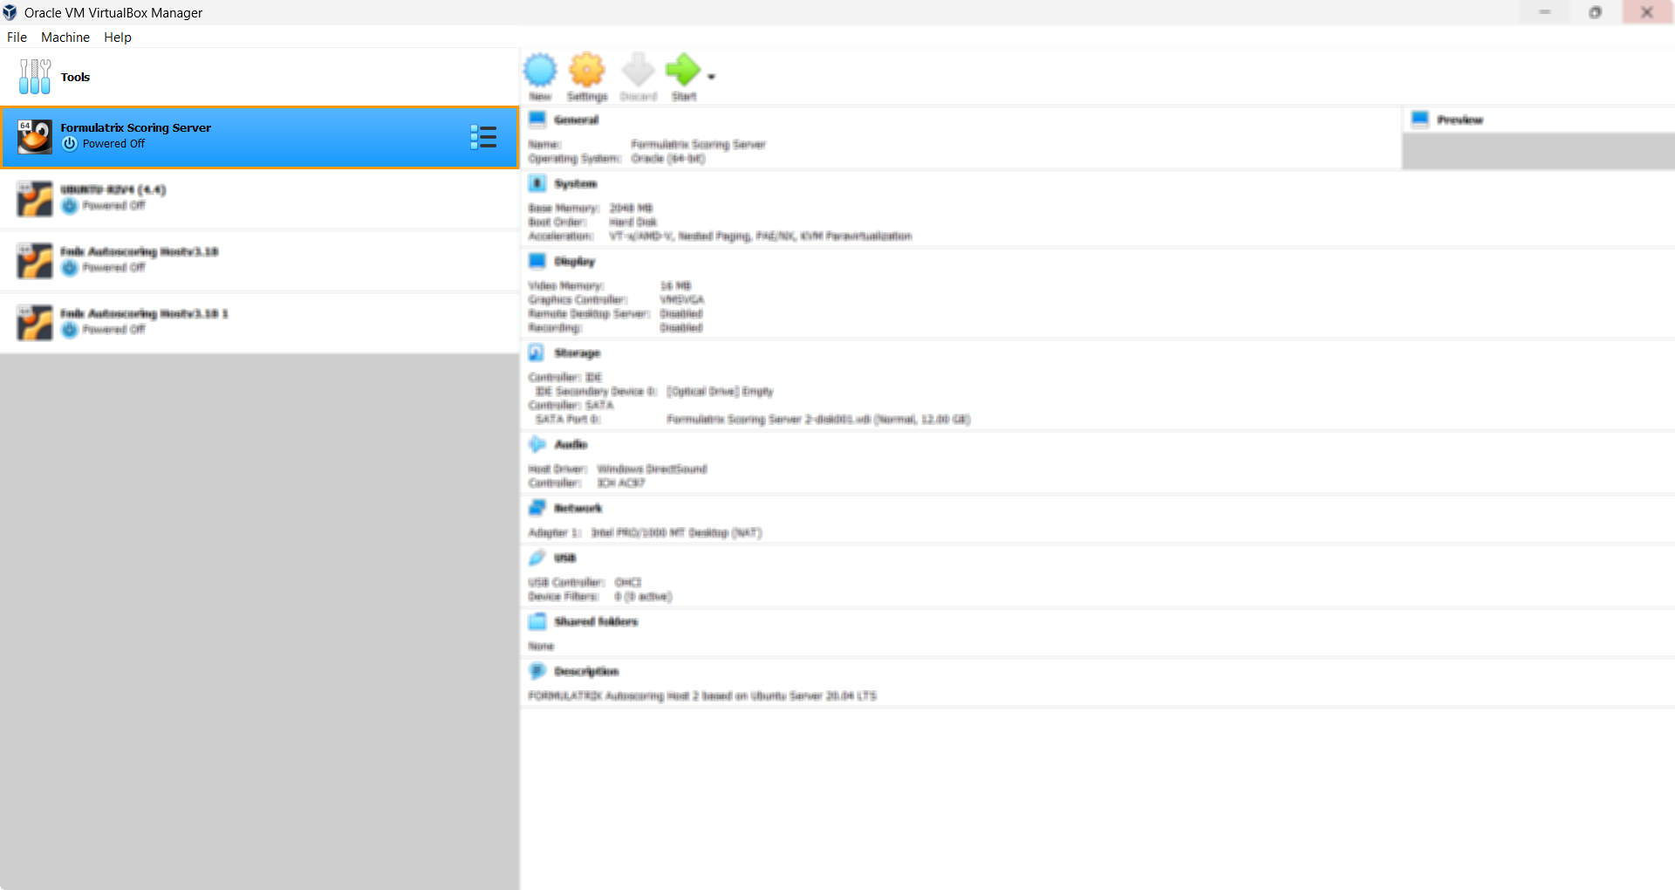This screenshot has width=1675, height=890.
Task: Click the Graphics Controller VMSVGA value
Action: [x=682, y=300]
